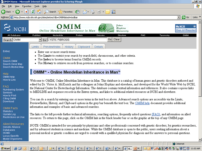
Task: Open the Search database OMIM dropdown
Action: pos(40,40)
